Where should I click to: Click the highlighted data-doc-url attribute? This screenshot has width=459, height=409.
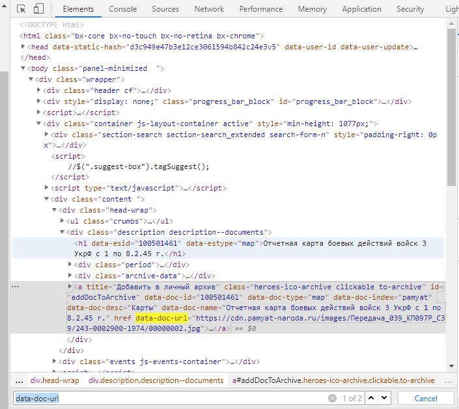pos(161,318)
